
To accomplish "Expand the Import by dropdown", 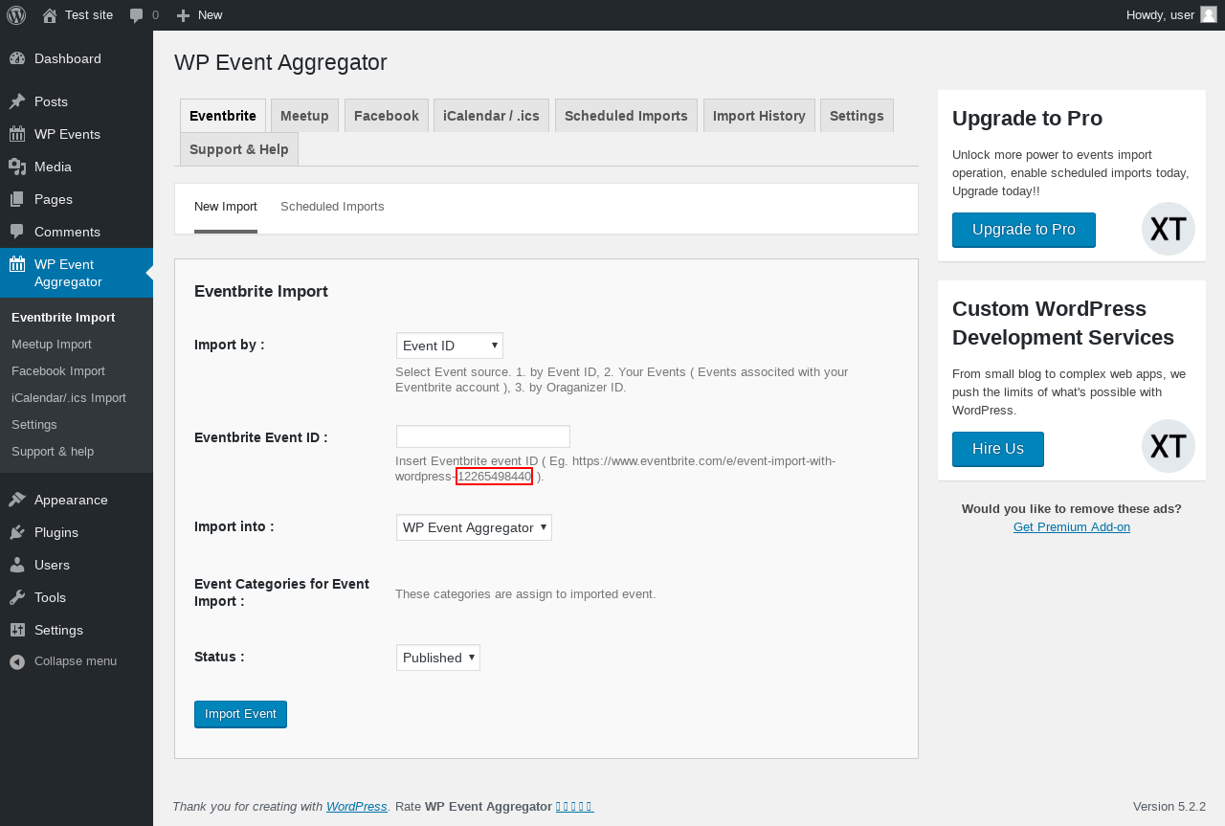I will [449, 346].
